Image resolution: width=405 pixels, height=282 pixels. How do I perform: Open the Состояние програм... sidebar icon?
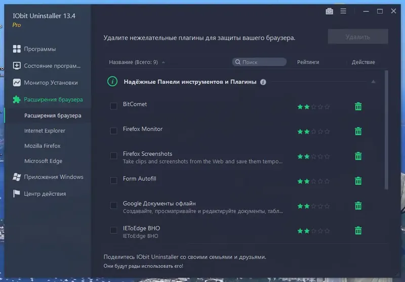pos(17,66)
